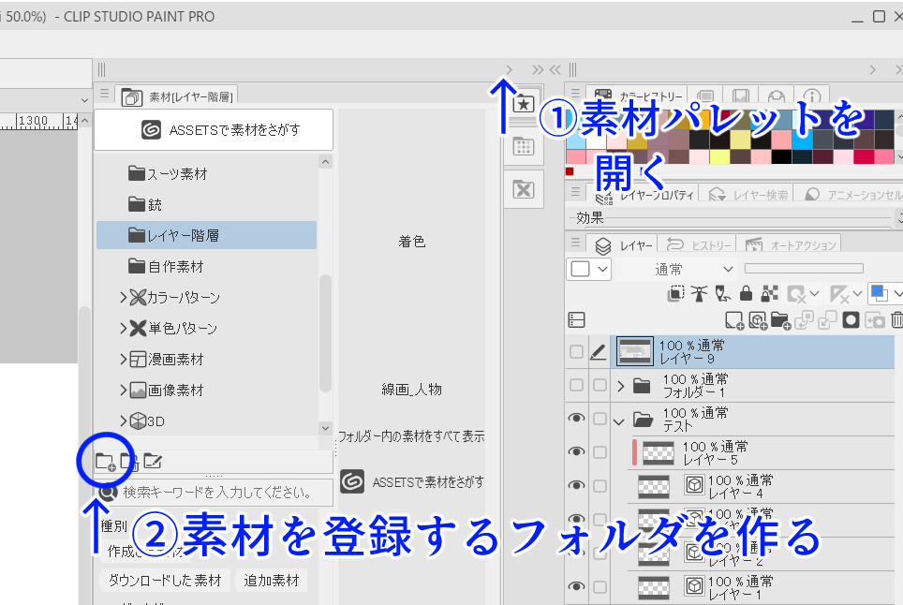This screenshot has height=605, width=903.
Task: Expand the 漫画素材 tree node
Action: coord(123,360)
